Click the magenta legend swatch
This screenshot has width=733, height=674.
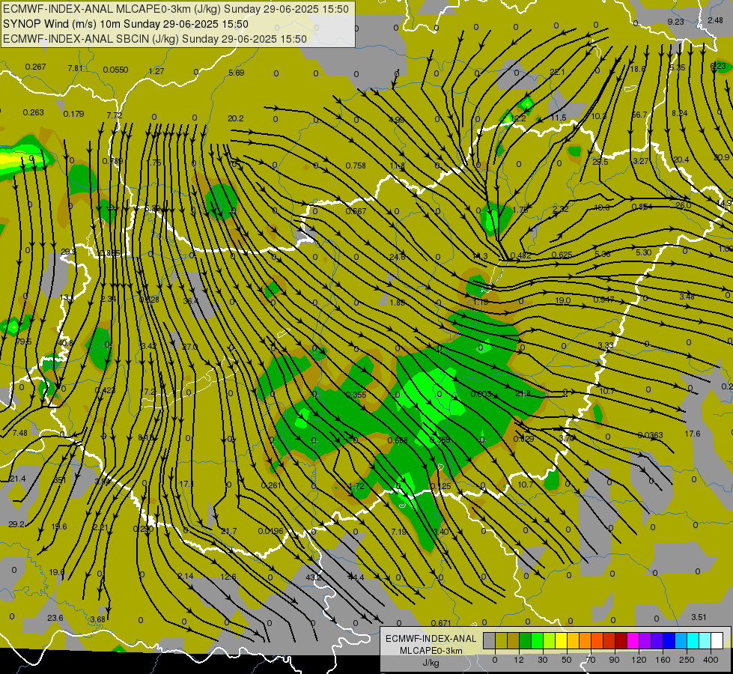(633, 640)
